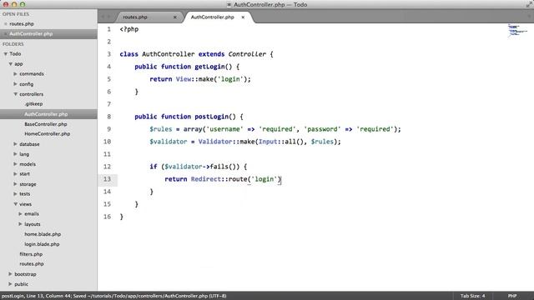Expand the start folder

(15, 174)
